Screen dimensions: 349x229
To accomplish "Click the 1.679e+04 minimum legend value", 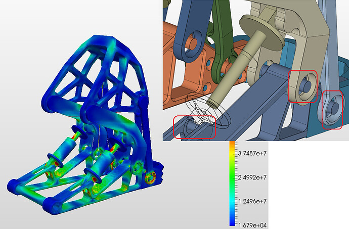I will click(252, 225).
